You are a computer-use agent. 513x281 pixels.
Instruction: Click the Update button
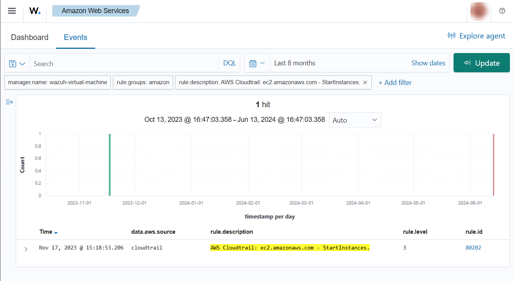point(482,63)
